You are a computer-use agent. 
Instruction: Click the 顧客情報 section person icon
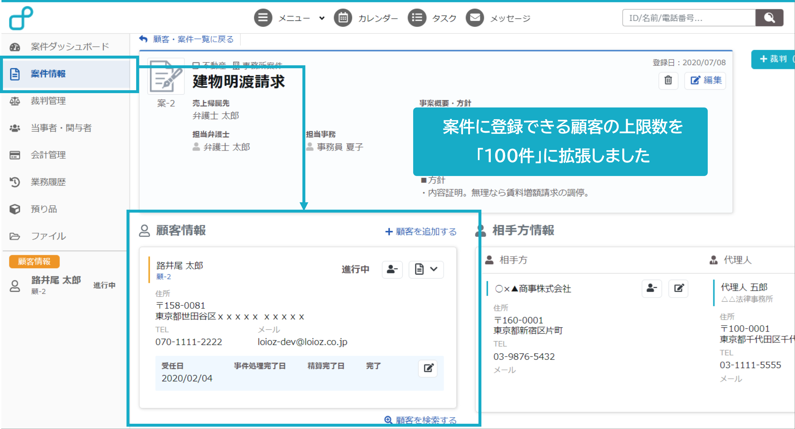tap(144, 230)
